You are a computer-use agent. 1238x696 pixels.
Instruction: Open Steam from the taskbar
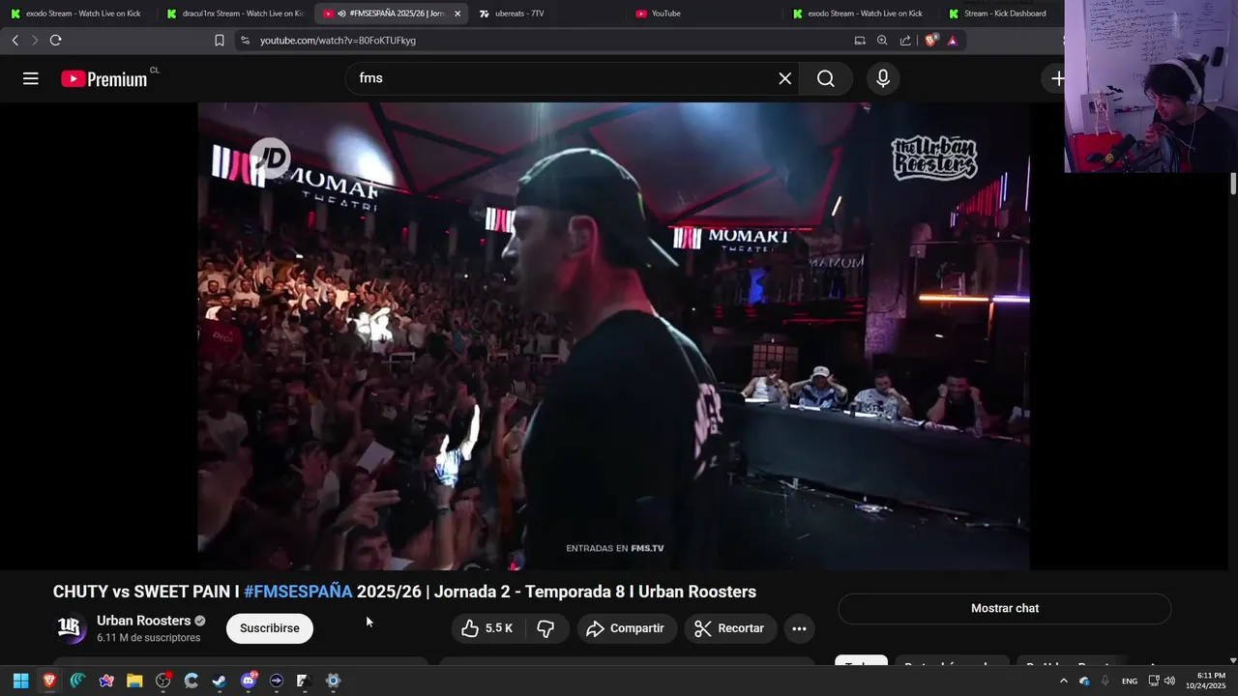(220, 681)
